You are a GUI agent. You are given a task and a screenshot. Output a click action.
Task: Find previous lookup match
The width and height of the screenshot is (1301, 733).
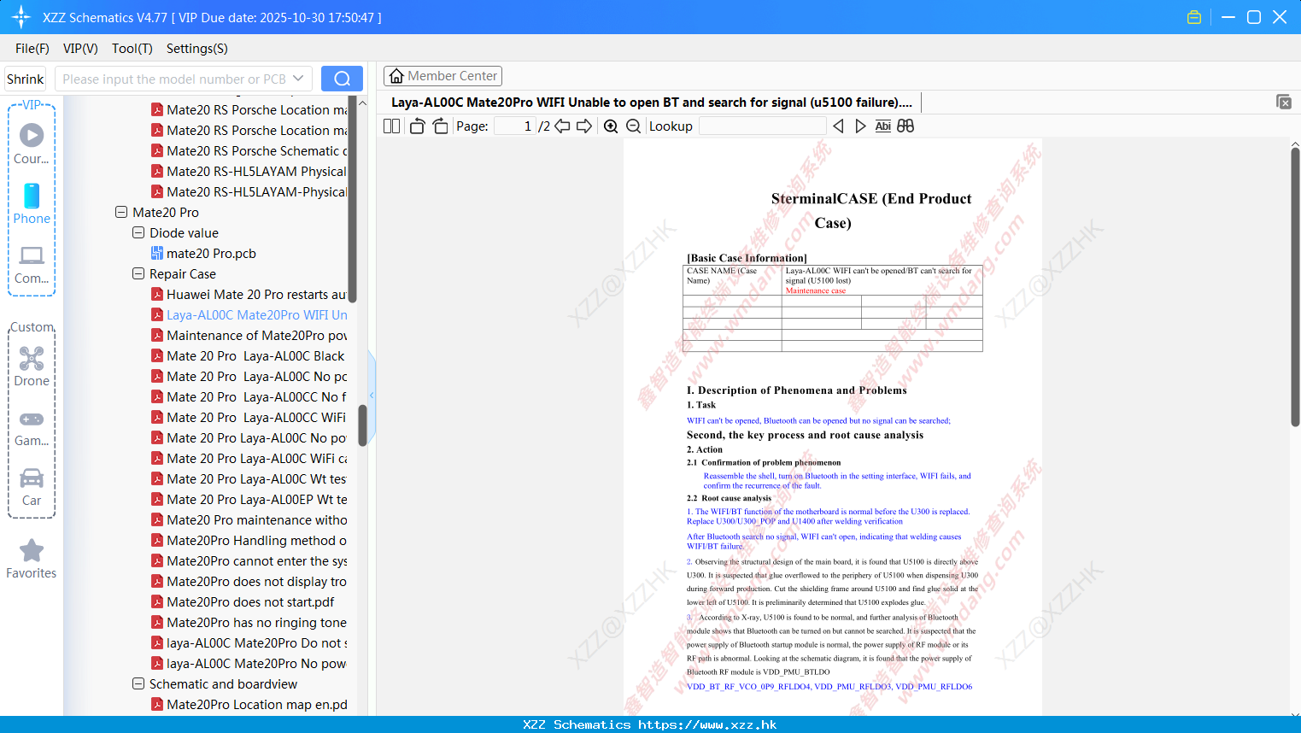[x=838, y=126]
